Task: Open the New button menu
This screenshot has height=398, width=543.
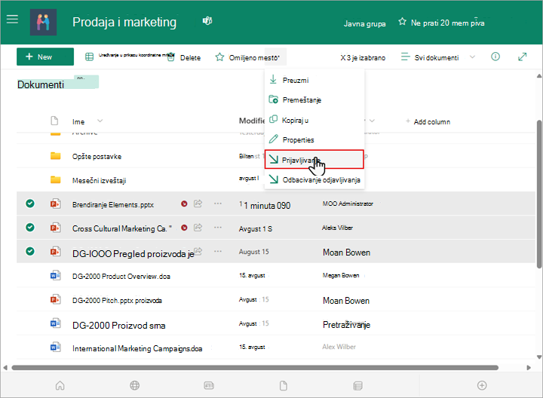Action: (45, 57)
